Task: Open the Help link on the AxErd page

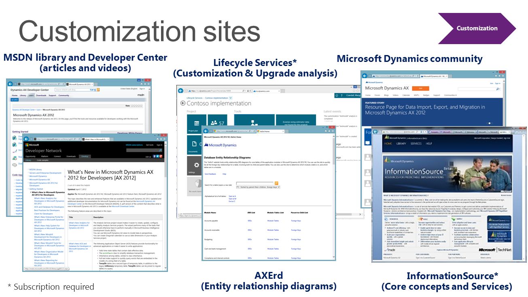Action: point(224,174)
